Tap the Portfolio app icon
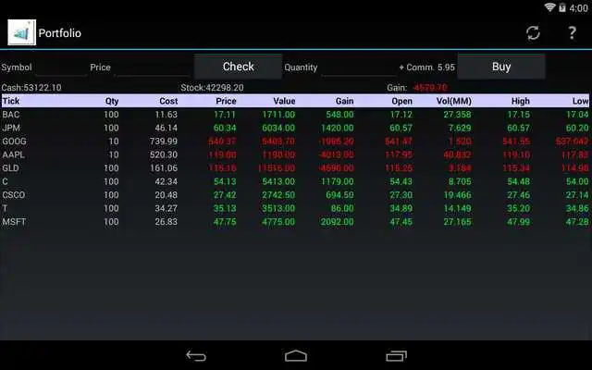The height and width of the screenshot is (370, 592). coord(21,32)
